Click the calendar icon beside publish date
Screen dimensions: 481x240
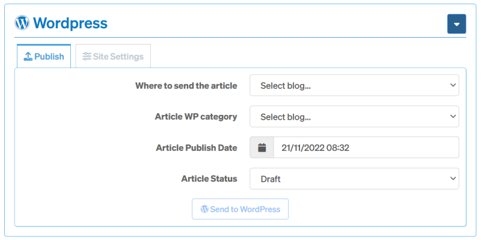(x=262, y=147)
